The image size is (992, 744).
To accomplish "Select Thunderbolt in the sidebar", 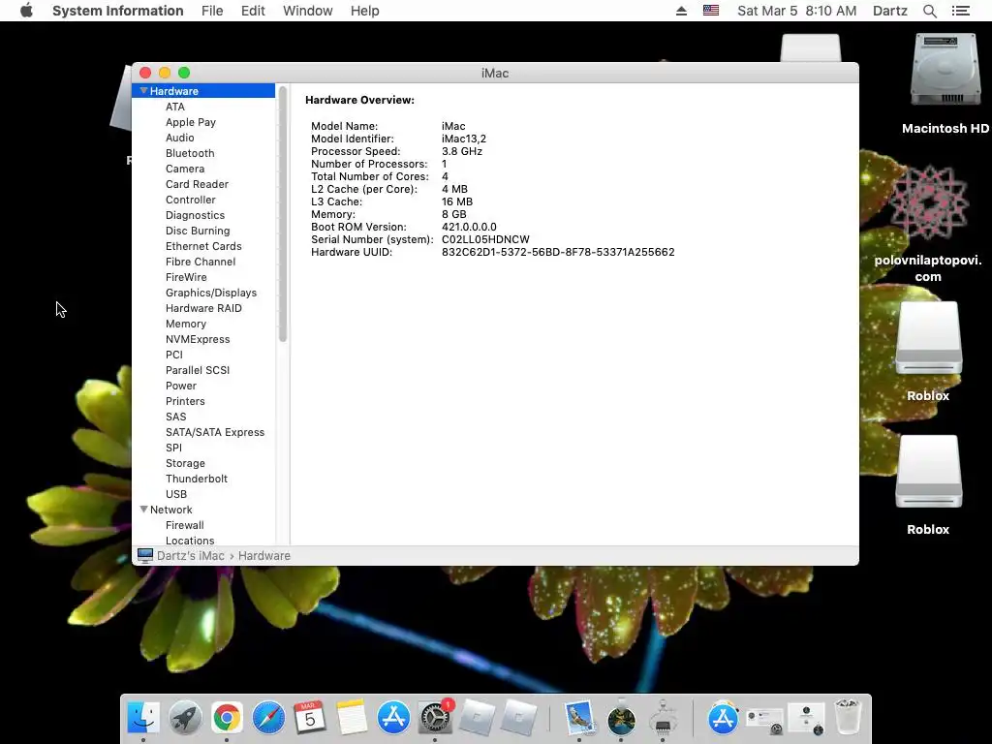I will point(196,479).
